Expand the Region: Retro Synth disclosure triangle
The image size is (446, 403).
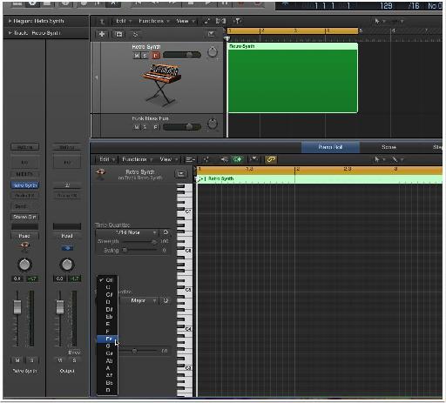click(x=10, y=21)
